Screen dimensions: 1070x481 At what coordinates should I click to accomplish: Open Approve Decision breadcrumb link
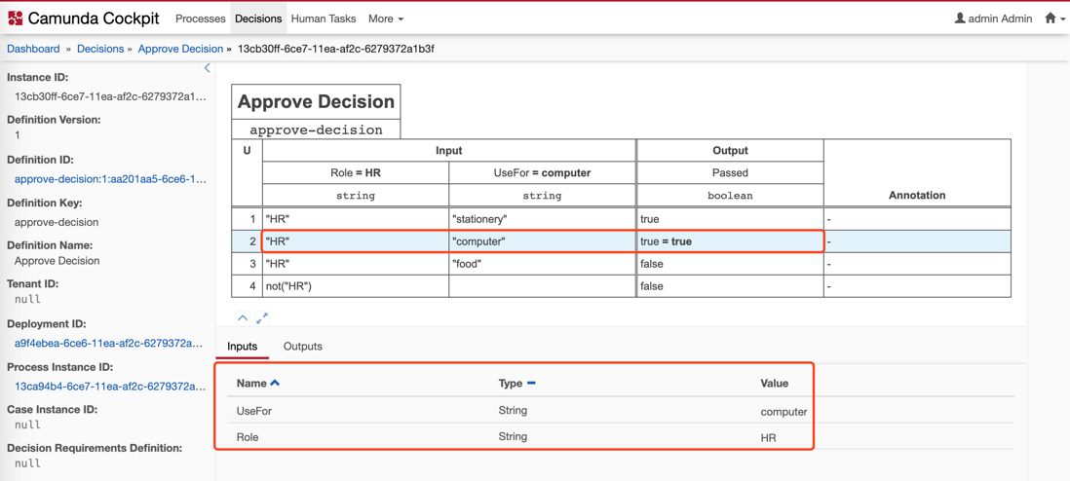(180, 49)
